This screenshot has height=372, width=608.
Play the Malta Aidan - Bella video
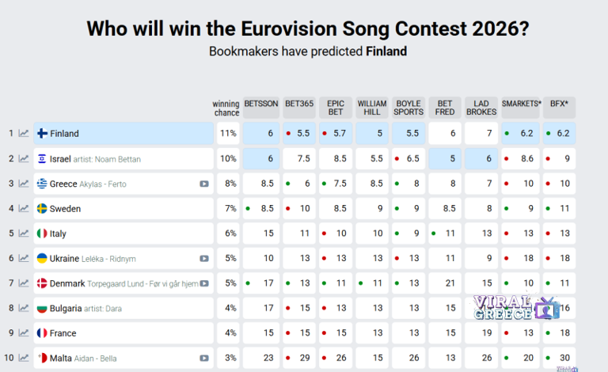(x=204, y=359)
